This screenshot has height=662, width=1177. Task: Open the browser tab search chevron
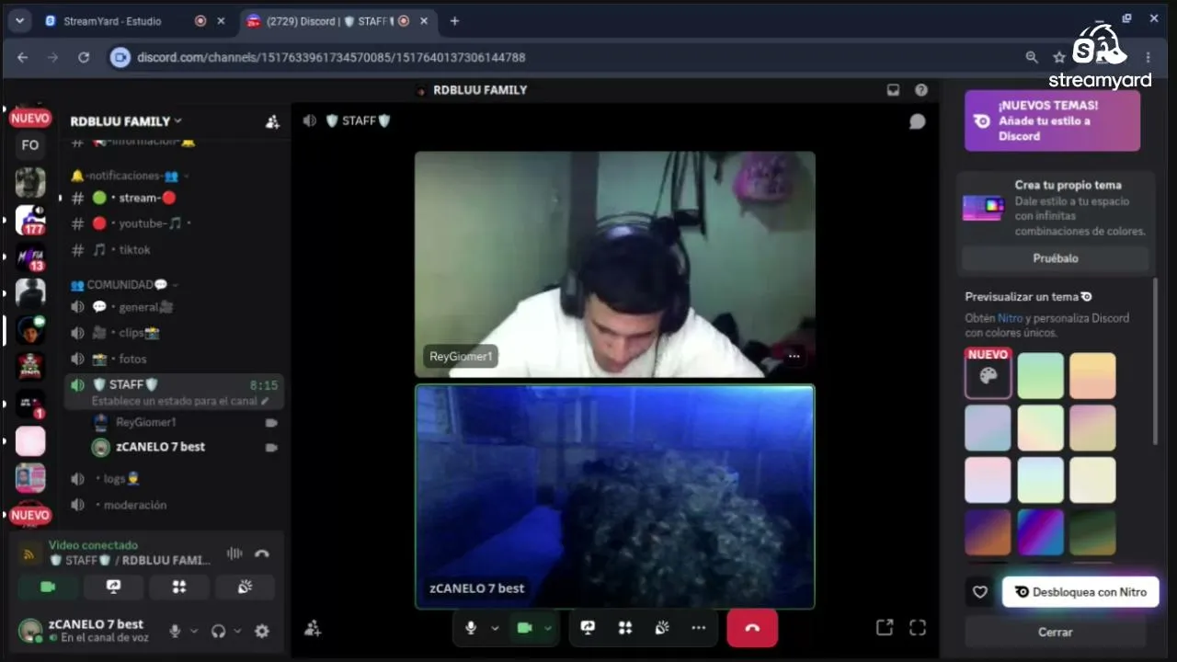pos(19,20)
